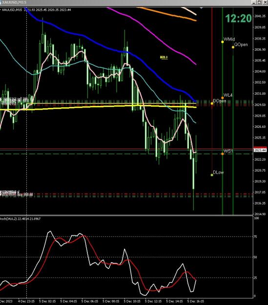
Task: Select the WL4 orange level marker
Action: 223,98
